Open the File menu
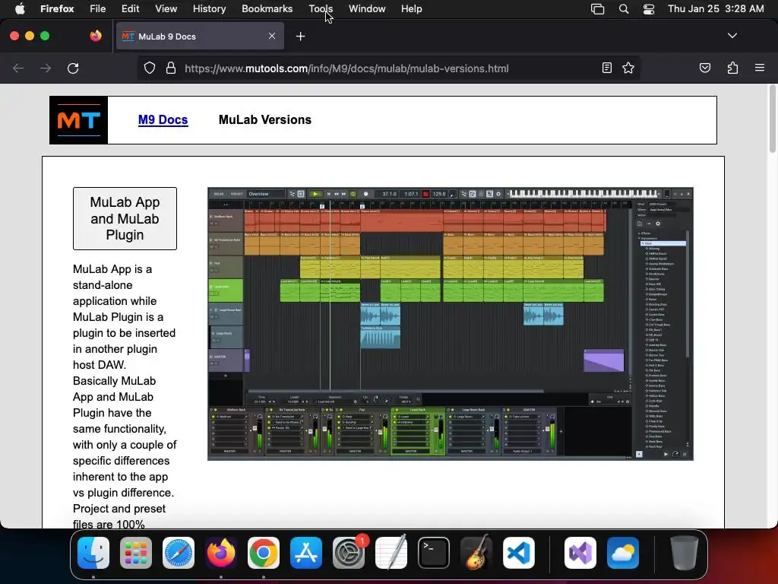The width and height of the screenshot is (778, 584). tap(98, 9)
